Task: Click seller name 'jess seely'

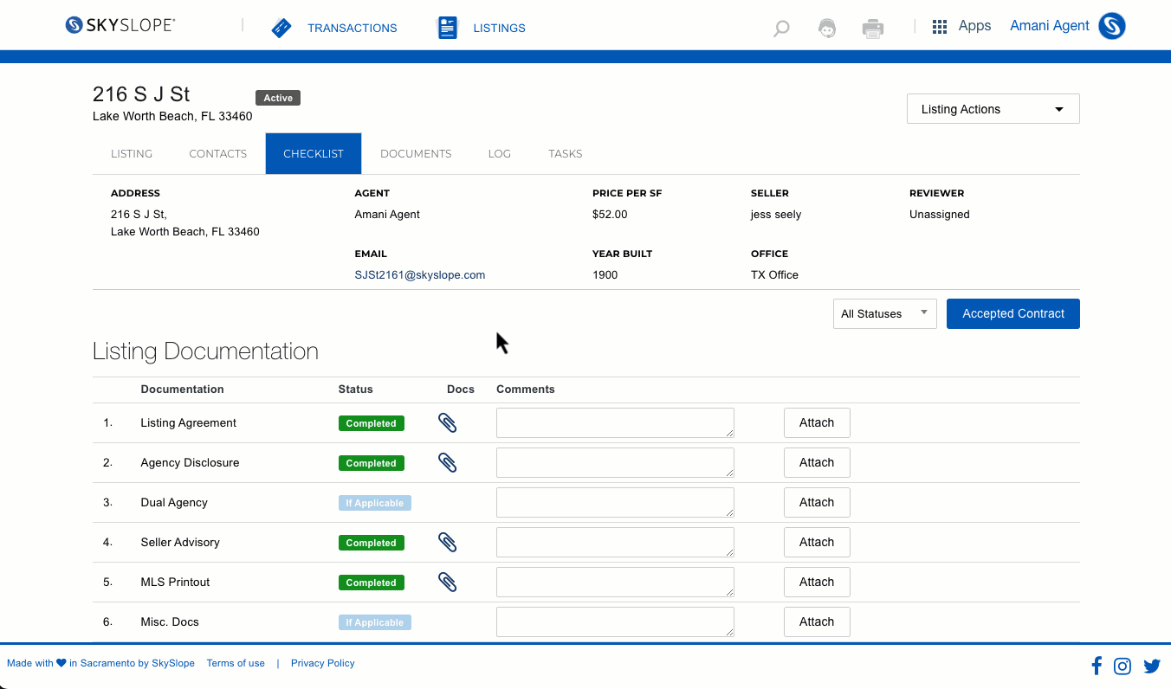Action: [x=776, y=214]
